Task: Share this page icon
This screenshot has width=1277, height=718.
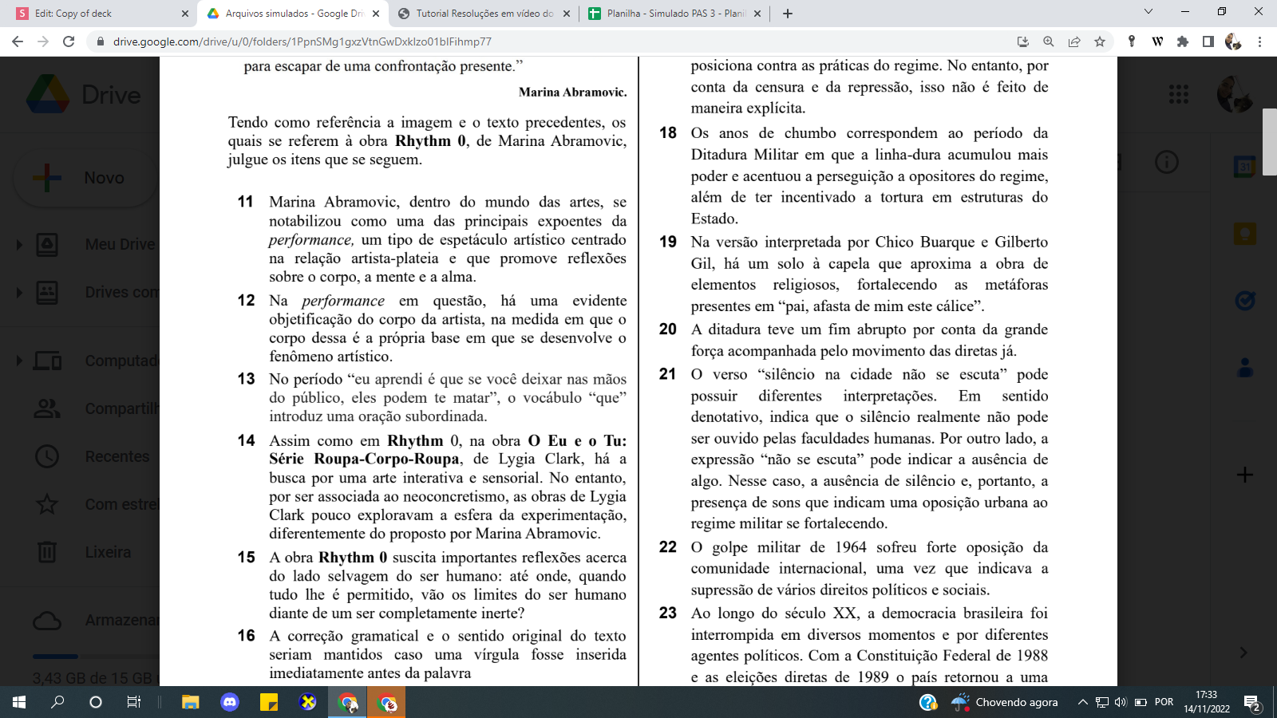Action: coord(1074,41)
